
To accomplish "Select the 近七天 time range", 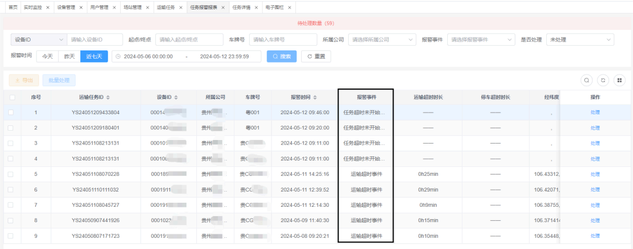I will pos(94,56).
